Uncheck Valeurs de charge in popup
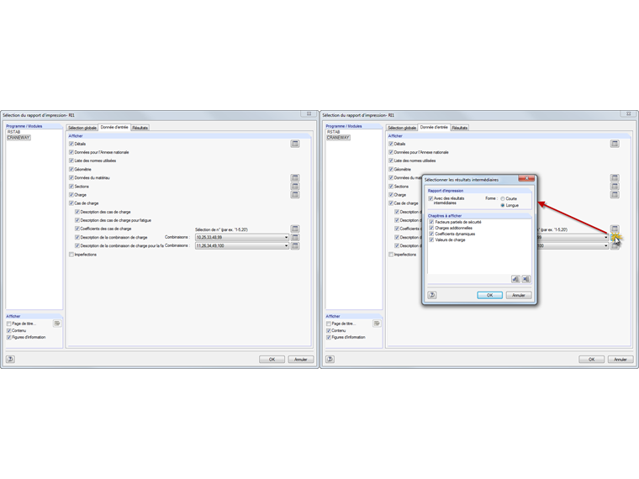This screenshot has width=639, height=479. pyautogui.click(x=431, y=239)
